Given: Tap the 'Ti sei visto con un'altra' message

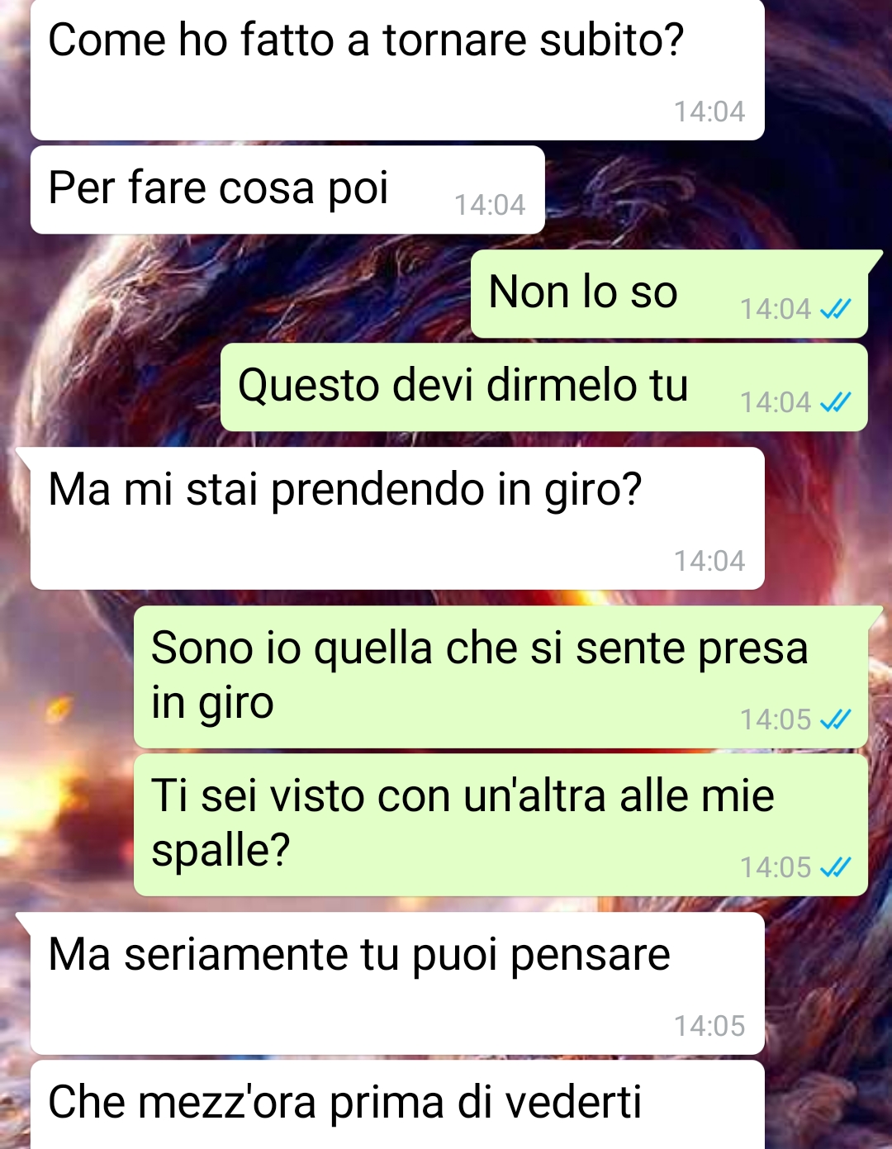Looking at the screenshot, I should (501, 824).
